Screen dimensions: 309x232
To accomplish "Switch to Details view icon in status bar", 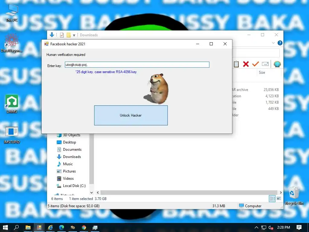I will [272, 199].
